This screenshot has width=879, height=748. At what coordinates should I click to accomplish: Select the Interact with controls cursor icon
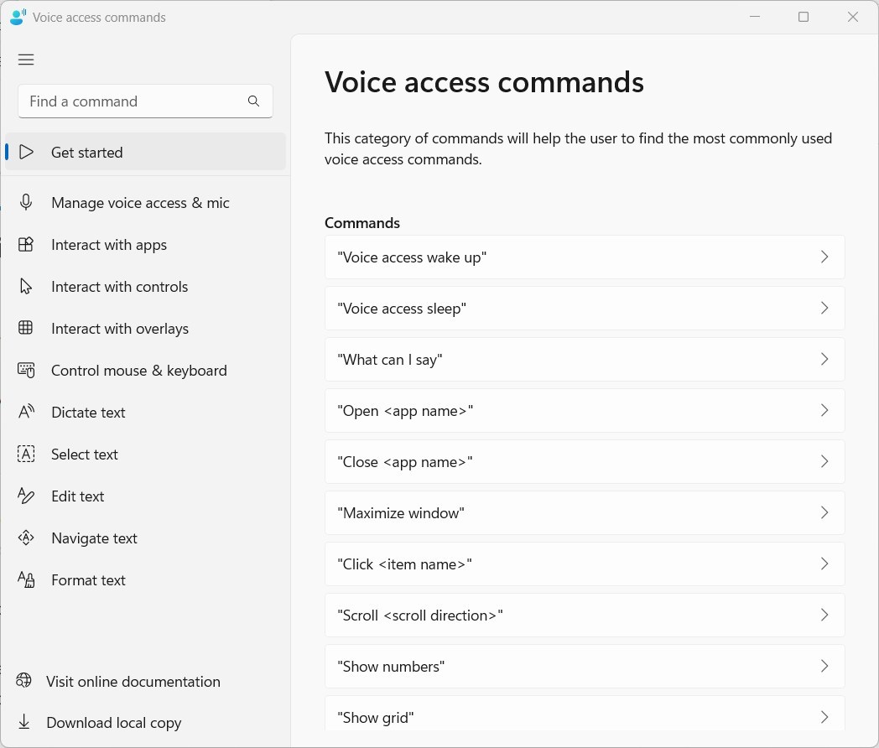(25, 286)
